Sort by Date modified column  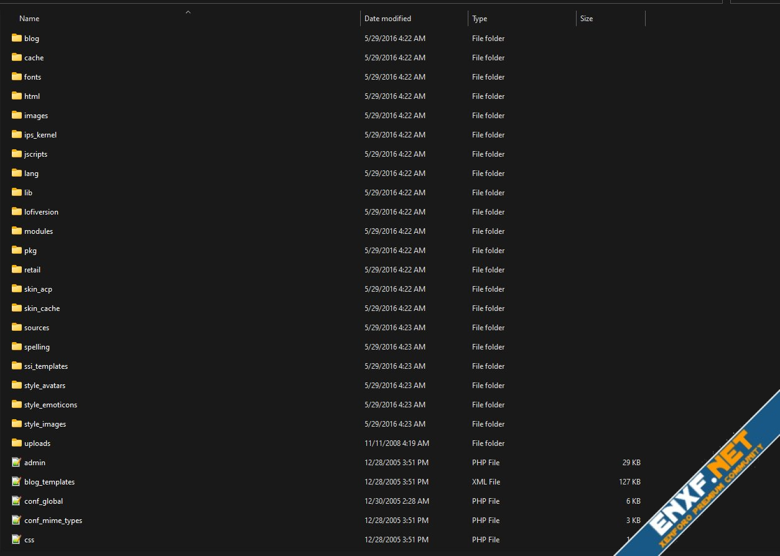click(x=388, y=19)
